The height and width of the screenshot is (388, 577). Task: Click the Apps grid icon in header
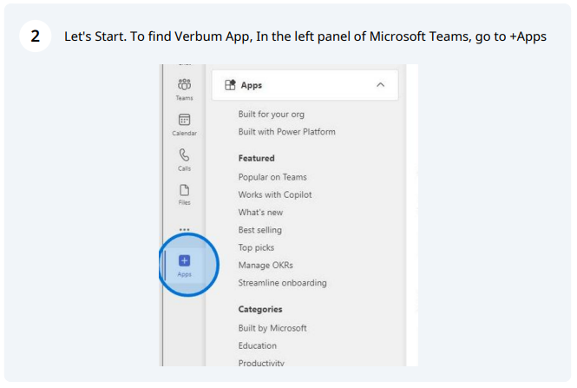(x=230, y=85)
